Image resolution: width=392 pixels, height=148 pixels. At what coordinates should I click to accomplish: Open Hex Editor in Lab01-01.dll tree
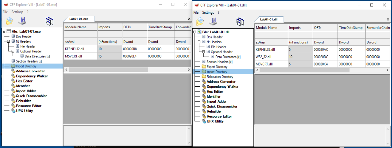pos(215,92)
